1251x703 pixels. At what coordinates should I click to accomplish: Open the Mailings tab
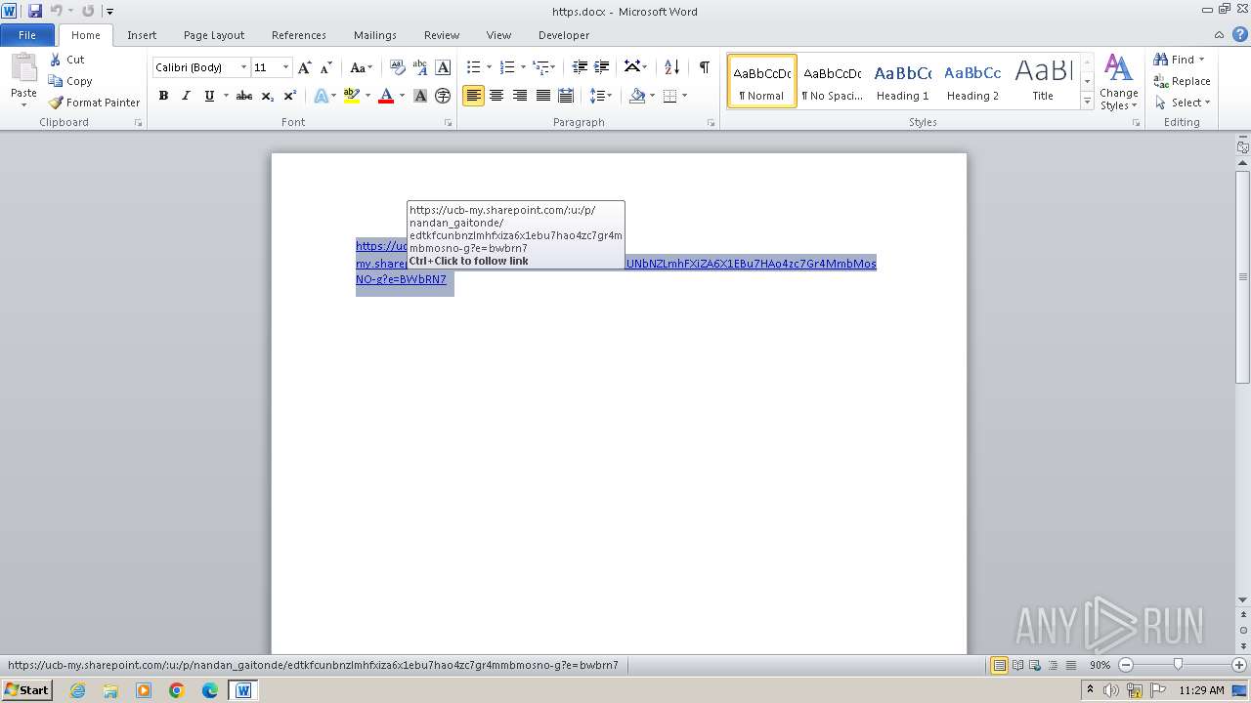tap(375, 34)
